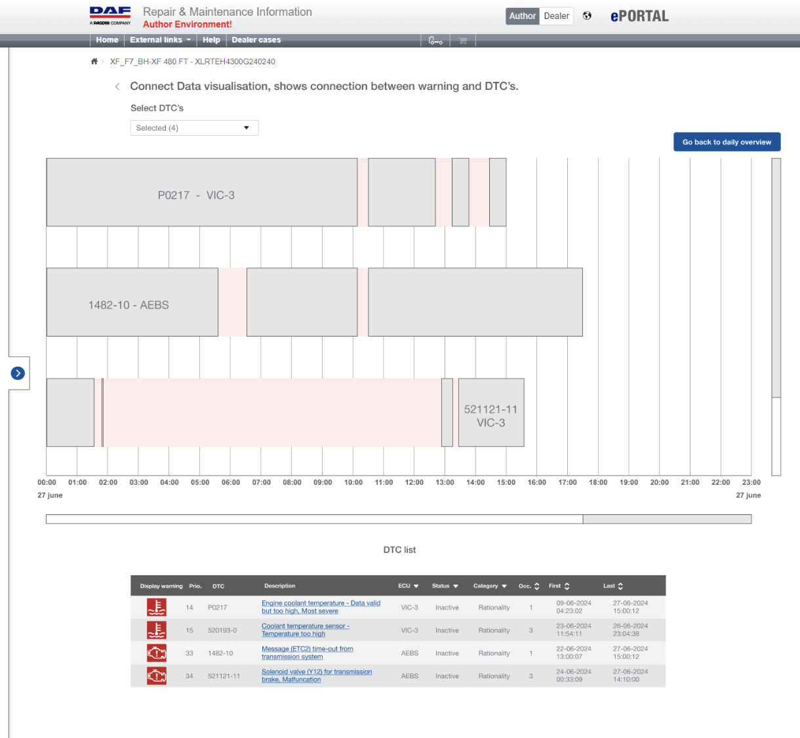The width and height of the screenshot is (800, 738).
Task: Click the globe language icon
Action: 587,16
